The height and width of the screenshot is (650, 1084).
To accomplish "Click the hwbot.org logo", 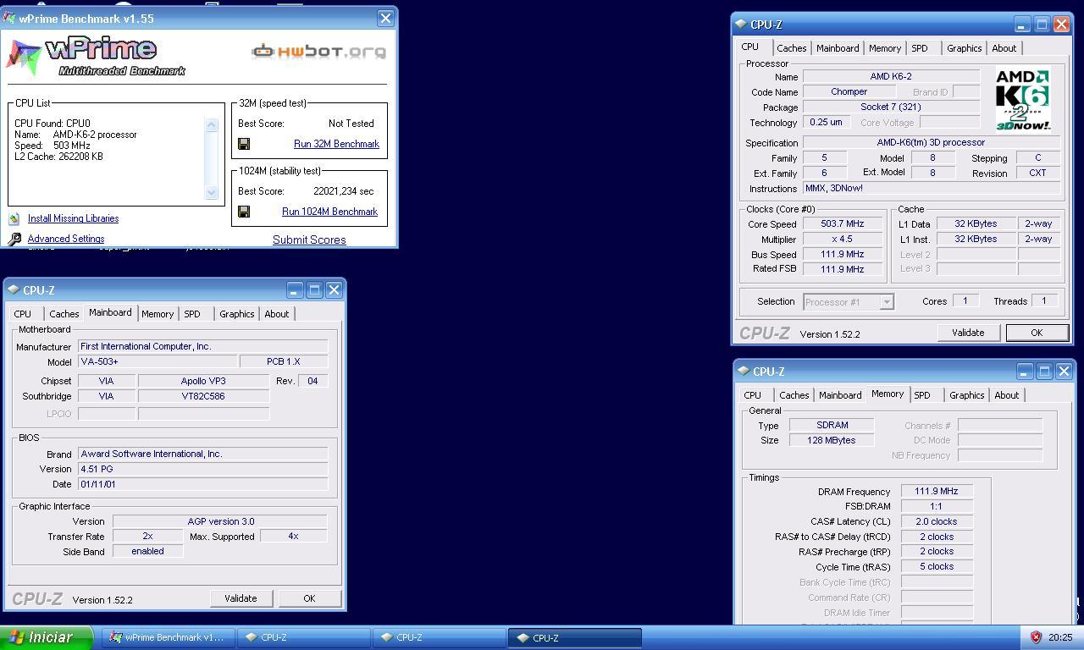I will pos(319,52).
